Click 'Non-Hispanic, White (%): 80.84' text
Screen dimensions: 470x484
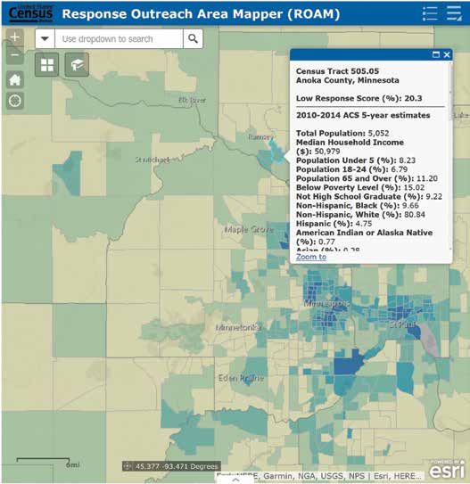pyautogui.click(x=360, y=215)
